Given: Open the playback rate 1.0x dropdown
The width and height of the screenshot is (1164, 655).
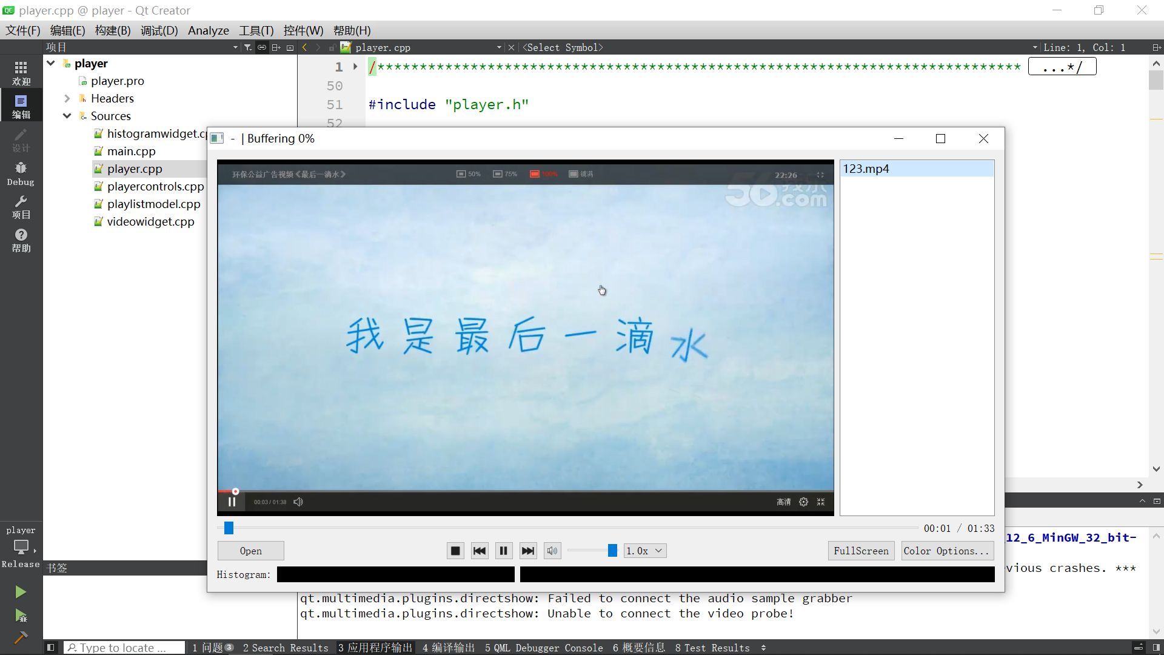Looking at the screenshot, I should (645, 551).
